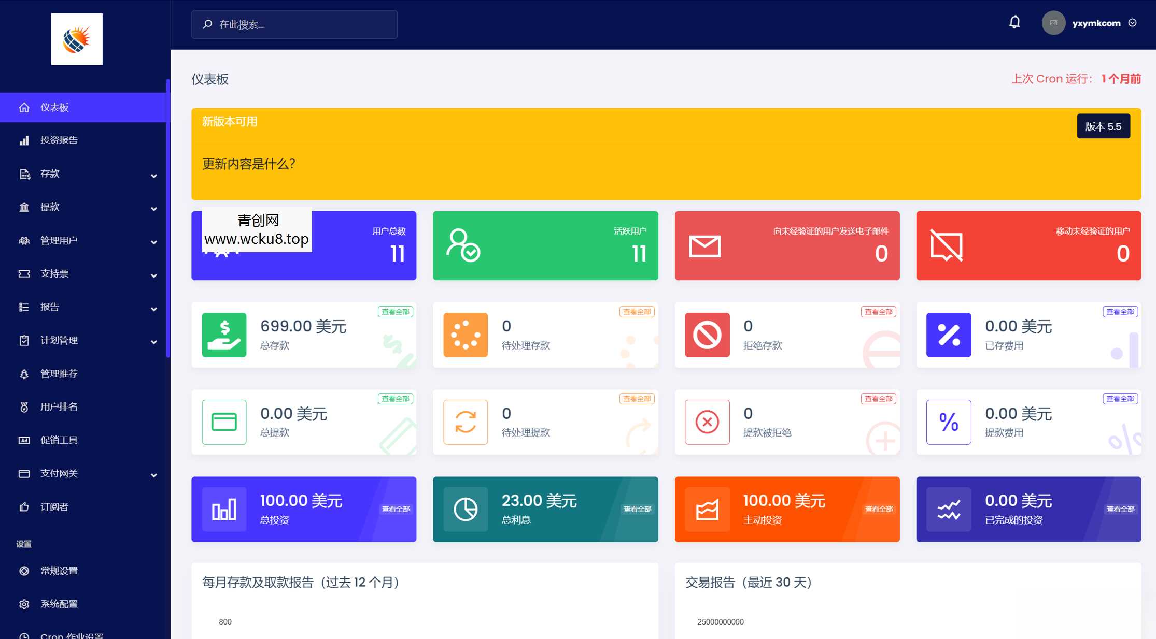Open the yxymkcom account dropdown
The height and width of the screenshot is (639, 1156).
tap(1096, 23)
